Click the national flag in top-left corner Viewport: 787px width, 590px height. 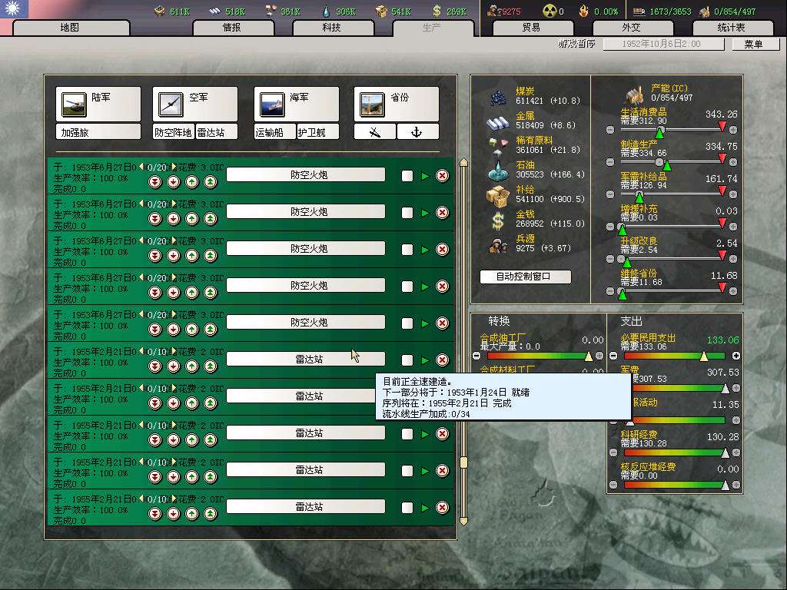[x=14, y=8]
